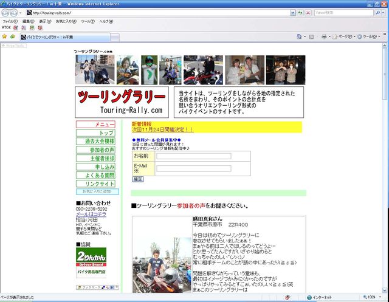Click the Favorites Center star icon
The width and height of the screenshot is (389, 302).
tap(4, 36)
